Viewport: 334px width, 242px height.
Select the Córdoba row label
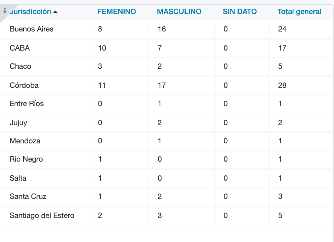point(24,85)
